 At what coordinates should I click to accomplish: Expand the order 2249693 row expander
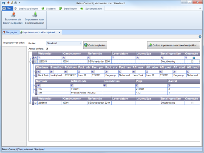(x=30, y=103)
